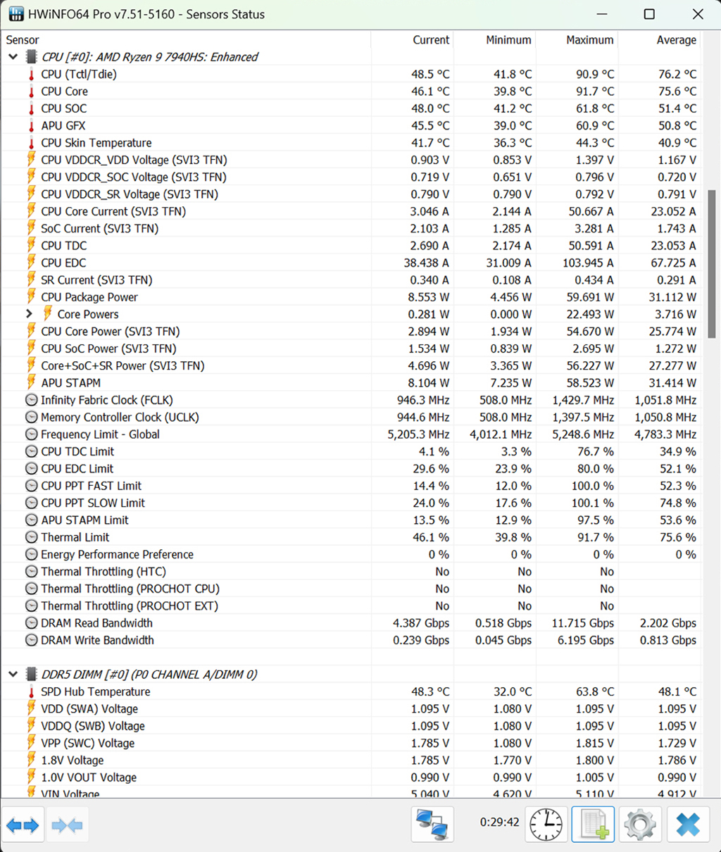The image size is (721, 852).
Task: Select Core+SoC+SR Power (SVI3 TFN) row
Action: [x=351, y=365]
